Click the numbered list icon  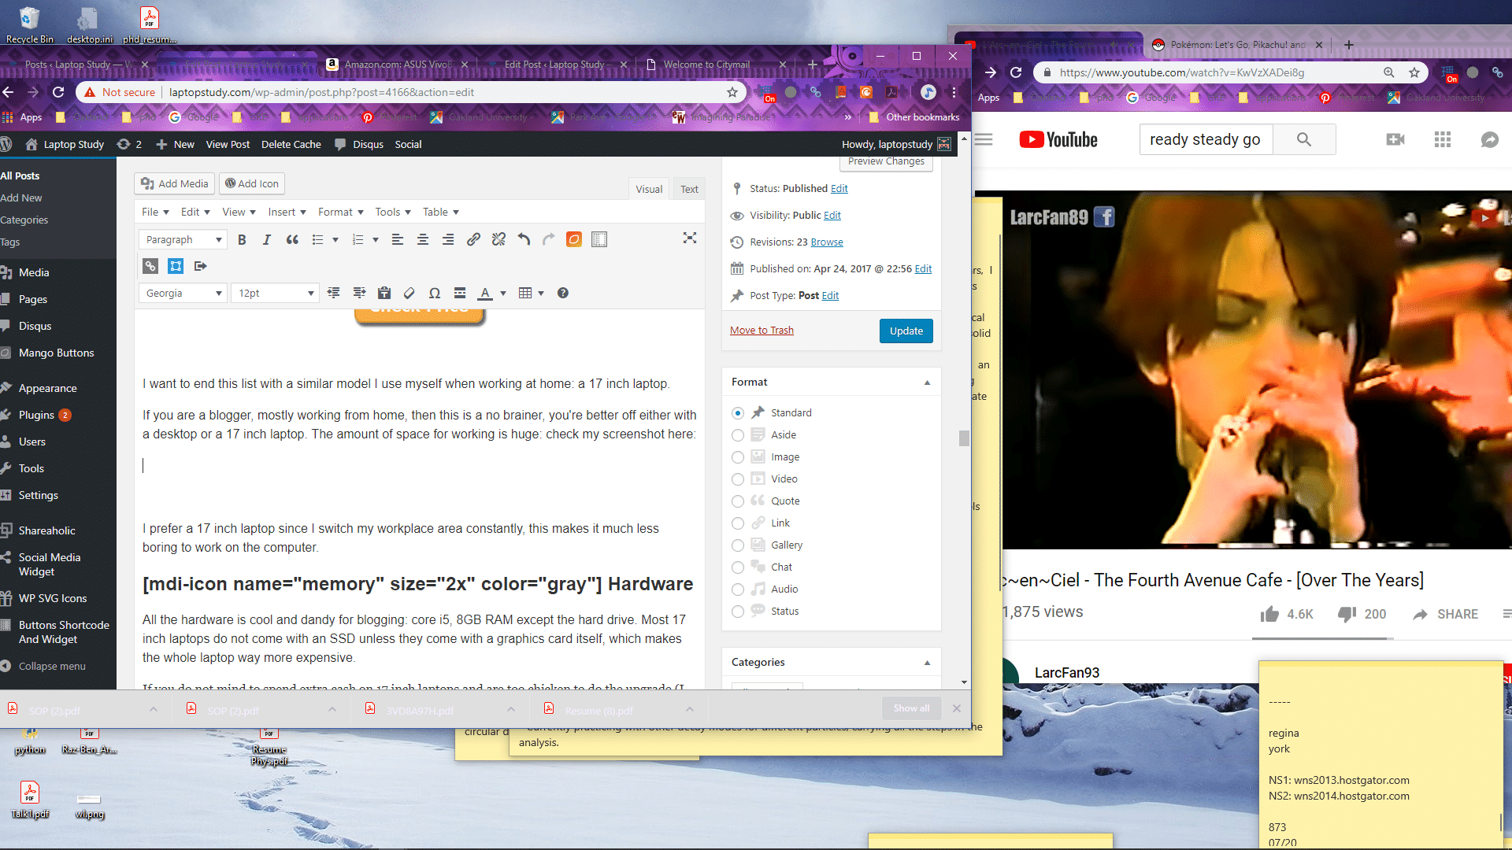[x=358, y=240]
